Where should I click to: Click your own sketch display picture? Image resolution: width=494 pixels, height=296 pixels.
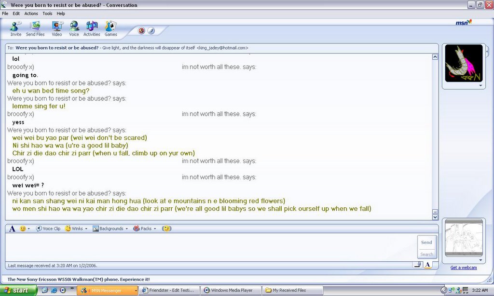[x=464, y=238]
